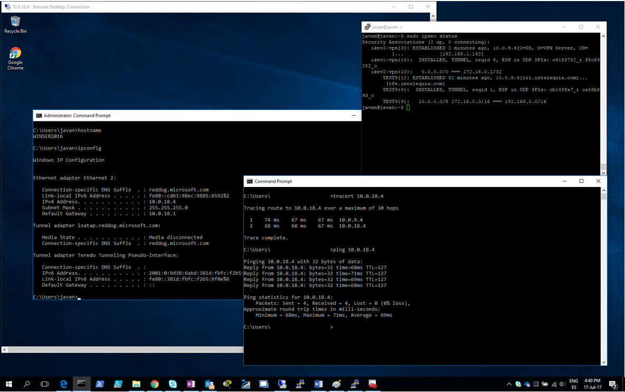Toggle Skype status via system tray icon
625x392 pixels.
pyautogui.click(x=518, y=384)
